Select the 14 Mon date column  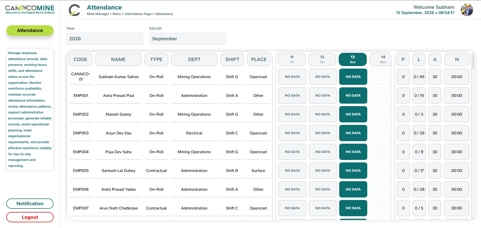pyautogui.click(x=380, y=60)
